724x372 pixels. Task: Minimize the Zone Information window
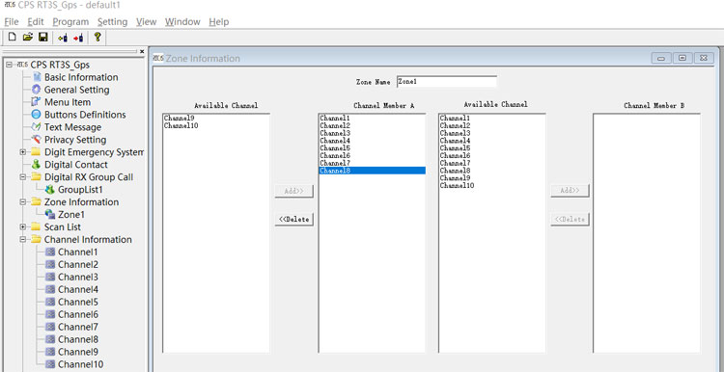[x=661, y=58]
